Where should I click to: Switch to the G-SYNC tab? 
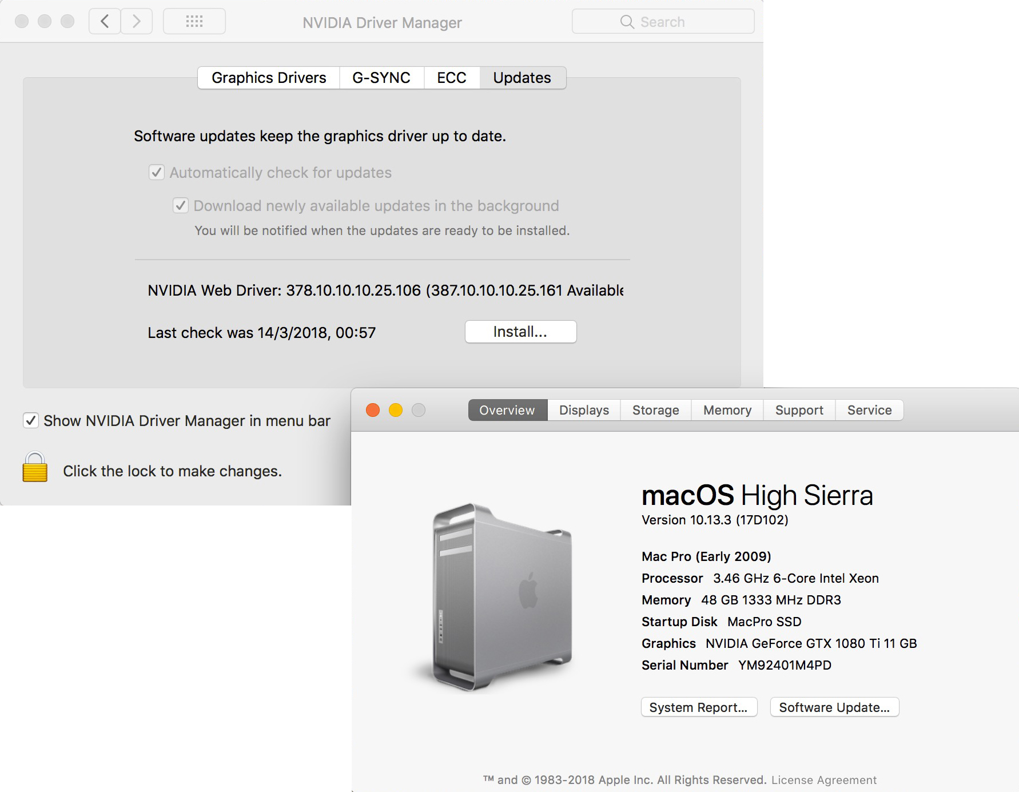tap(381, 78)
